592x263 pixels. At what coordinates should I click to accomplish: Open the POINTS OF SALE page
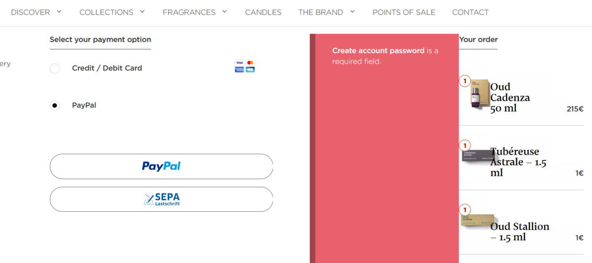click(404, 12)
